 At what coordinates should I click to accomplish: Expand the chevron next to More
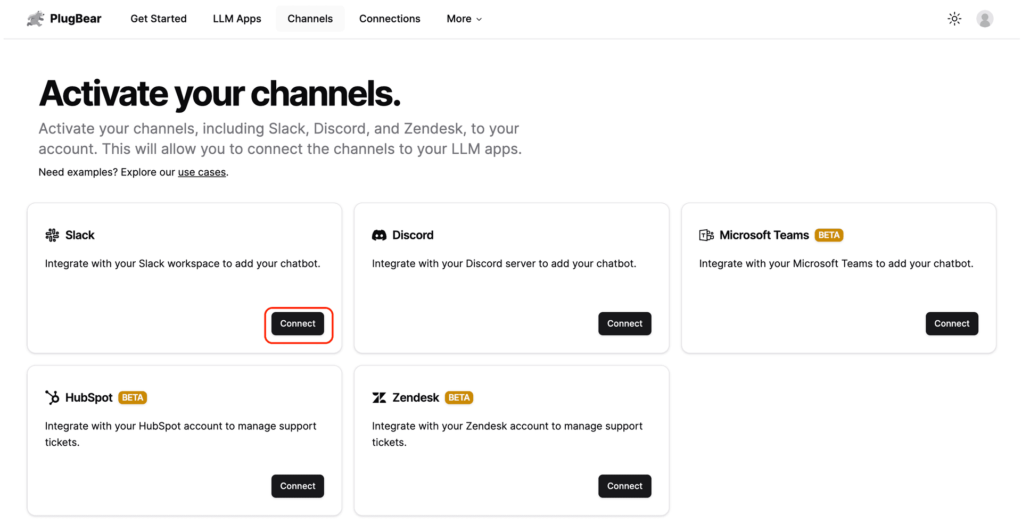(x=479, y=19)
